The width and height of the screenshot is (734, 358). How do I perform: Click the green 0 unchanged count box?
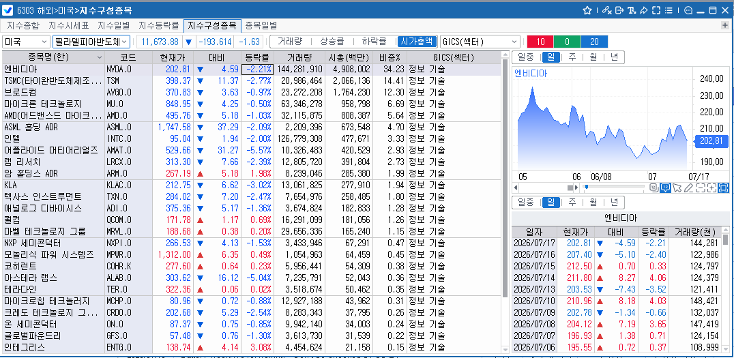click(x=567, y=42)
